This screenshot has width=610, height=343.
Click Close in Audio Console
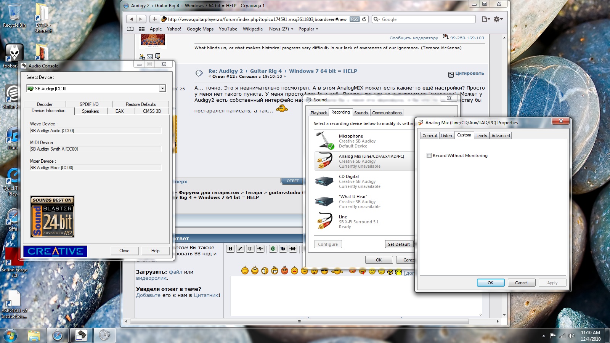point(124,251)
